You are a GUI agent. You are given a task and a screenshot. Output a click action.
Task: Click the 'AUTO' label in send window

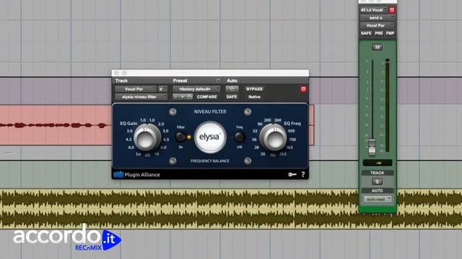[x=377, y=191]
